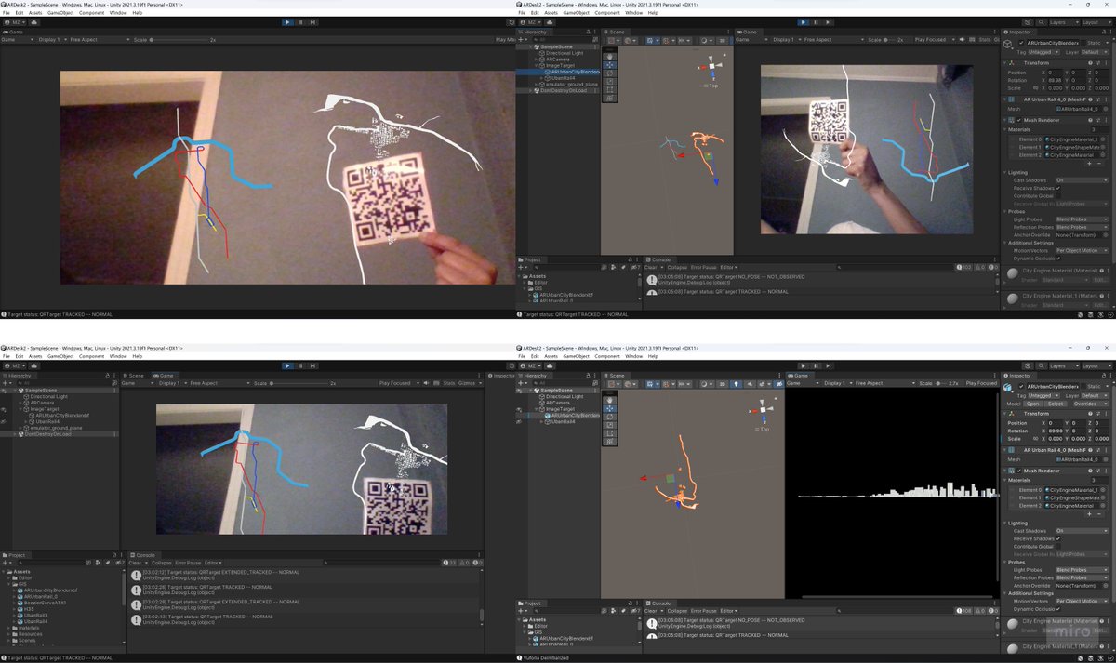The height and width of the screenshot is (663, 1116).
Task: Toggle highlighted Scene lighting bulb button
Action: pyautogui.click(x=736, y=384)
